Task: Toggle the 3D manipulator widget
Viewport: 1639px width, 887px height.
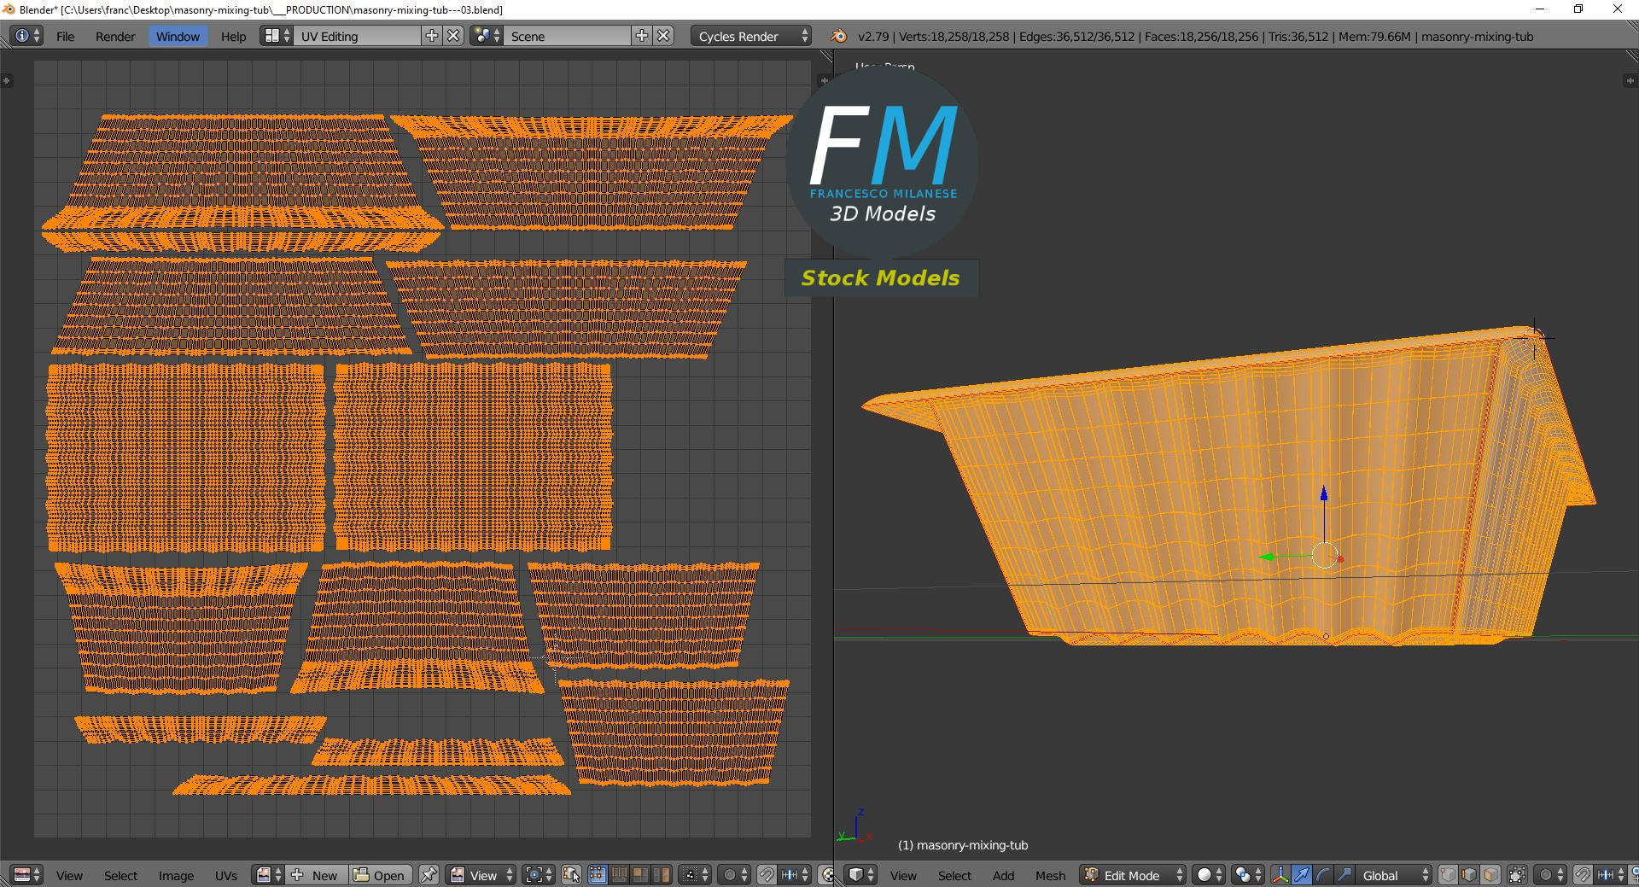Action: pos(1280,875)
